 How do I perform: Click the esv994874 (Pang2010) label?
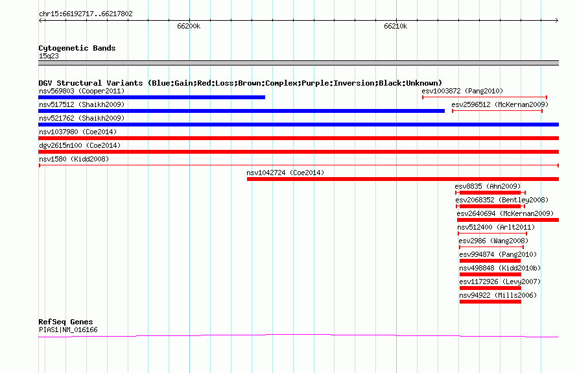click(x=498, y=254)
